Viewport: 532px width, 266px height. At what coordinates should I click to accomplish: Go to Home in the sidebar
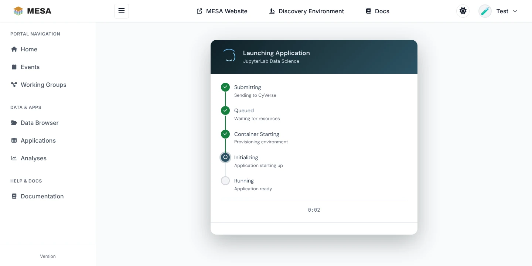point(48,49)
